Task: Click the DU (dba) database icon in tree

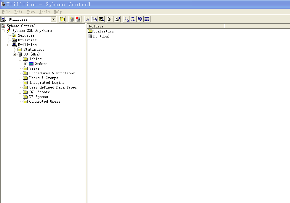Action: pos(20,54)
